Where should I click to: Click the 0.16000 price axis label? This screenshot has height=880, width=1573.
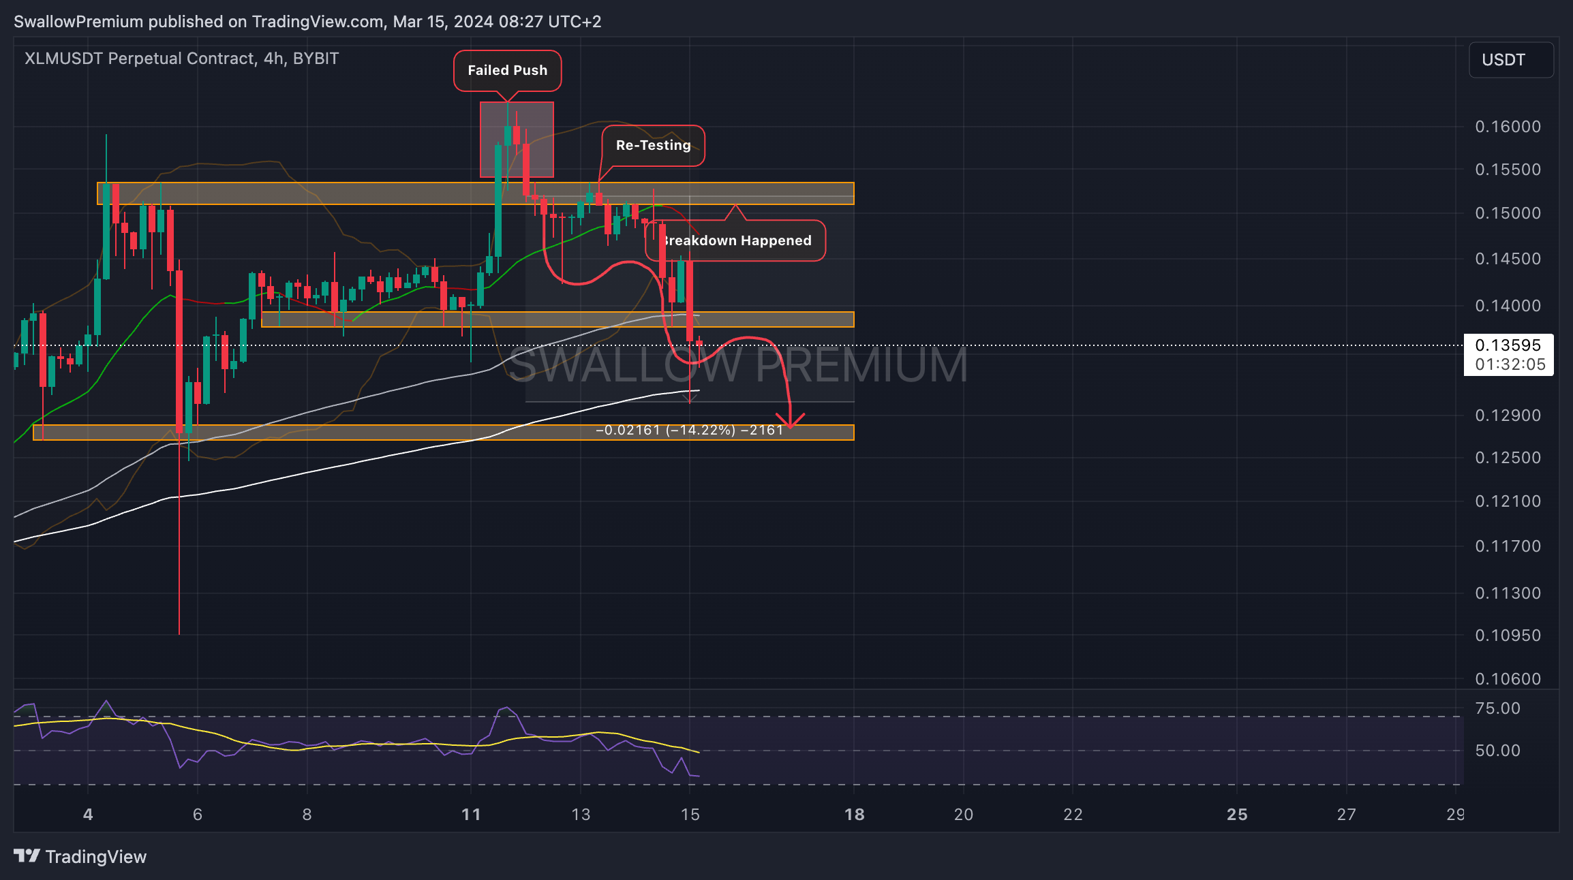(1508, 127)
